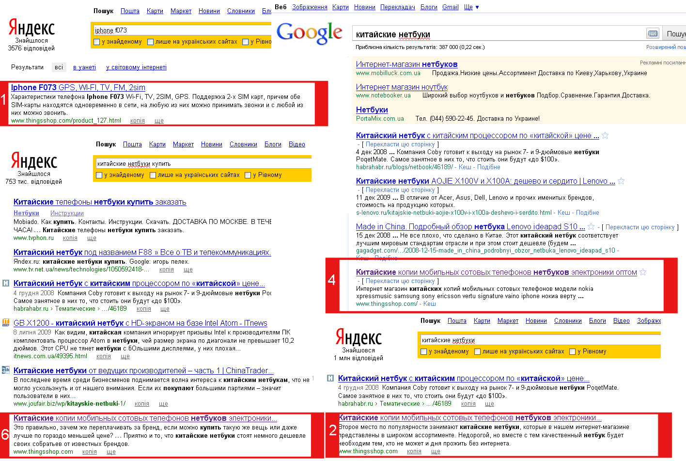Screen dimensions: 686x461
Task: Click the on-screen keyboard icon in Google search box
Action: coord(653,33)
